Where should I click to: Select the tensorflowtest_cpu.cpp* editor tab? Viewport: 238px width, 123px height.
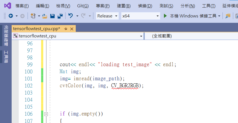pos(37,29)
